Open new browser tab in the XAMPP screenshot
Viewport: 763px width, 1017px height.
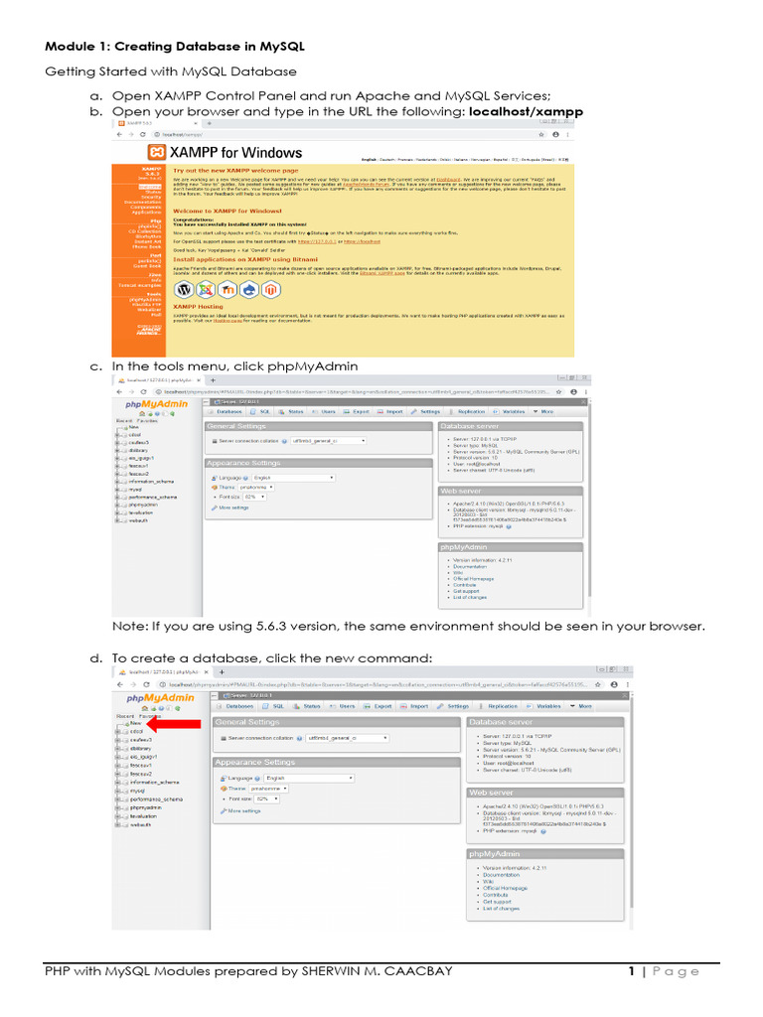(x=209, y=122)
